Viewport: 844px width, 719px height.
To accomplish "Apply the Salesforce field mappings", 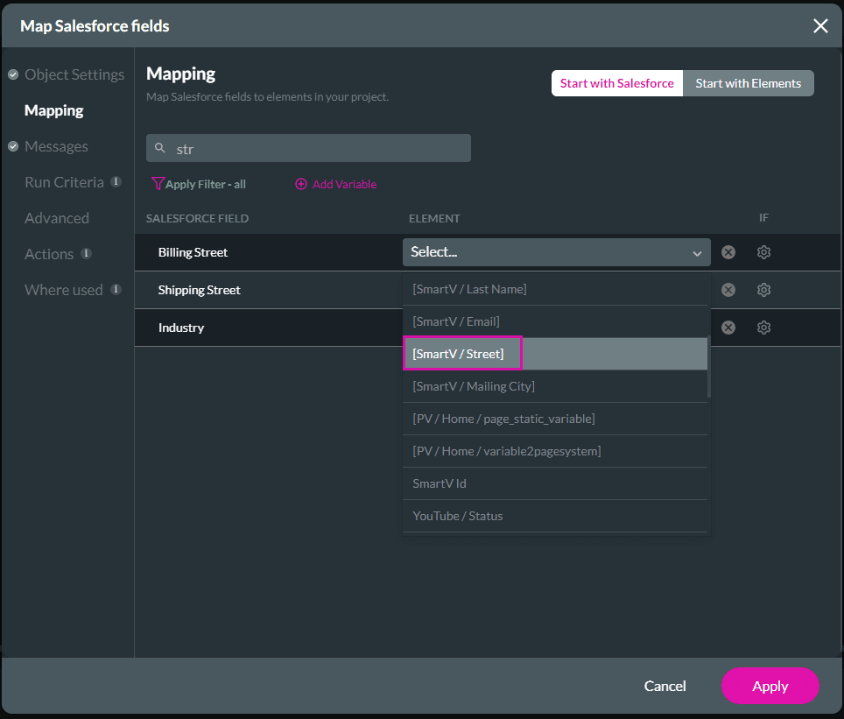I will tap(770, 686).
